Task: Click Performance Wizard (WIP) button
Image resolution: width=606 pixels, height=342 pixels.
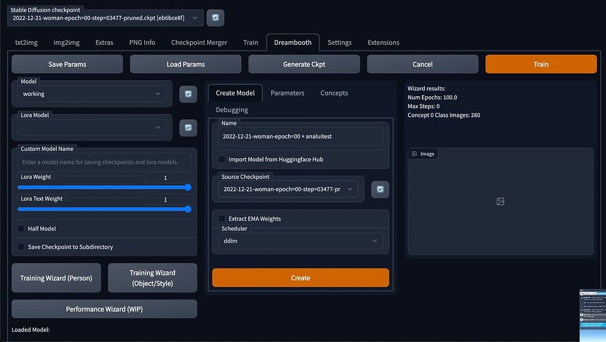Action: point(104,309)
